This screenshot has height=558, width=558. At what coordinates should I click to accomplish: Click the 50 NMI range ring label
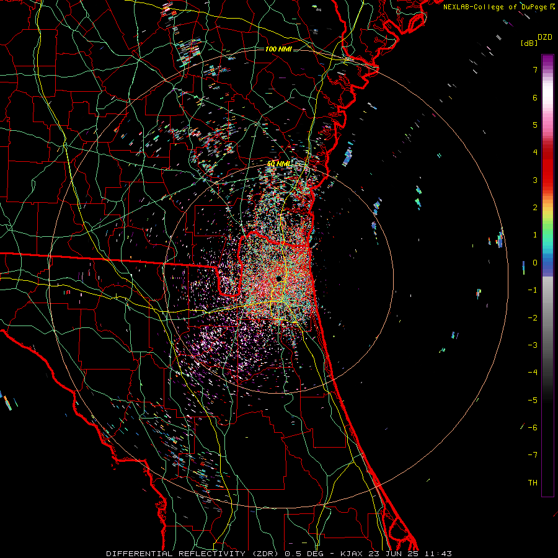coord(278,164)
